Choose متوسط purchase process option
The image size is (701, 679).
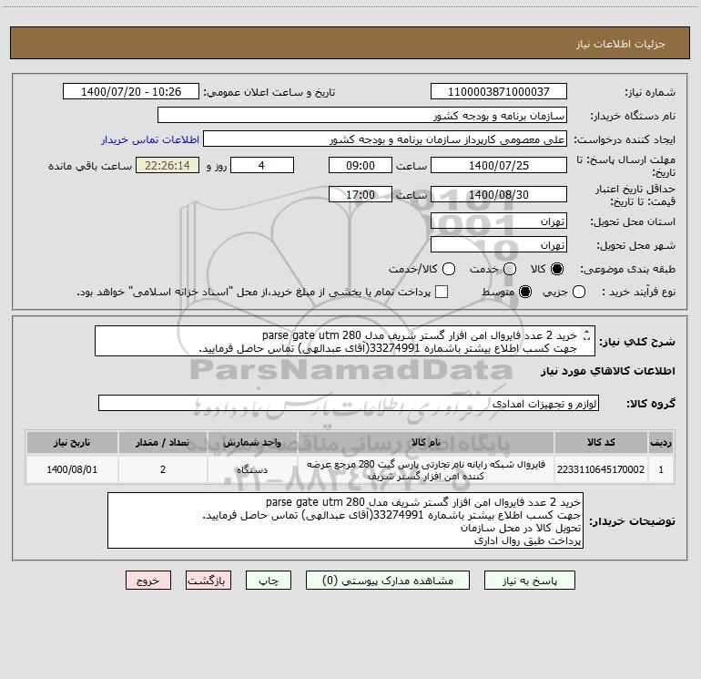pos(525,292)
